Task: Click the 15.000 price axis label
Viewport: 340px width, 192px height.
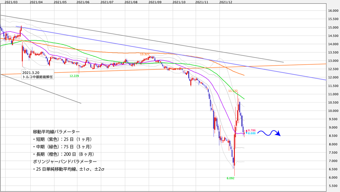Action: 333,28
